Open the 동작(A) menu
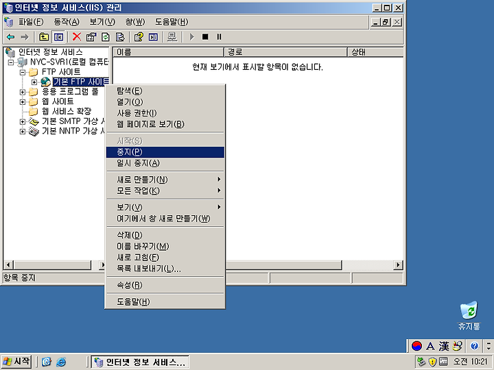 [66, 22]
